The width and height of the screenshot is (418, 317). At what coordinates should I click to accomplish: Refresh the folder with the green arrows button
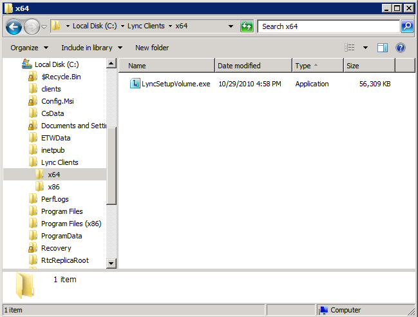(x=247, y=26)
